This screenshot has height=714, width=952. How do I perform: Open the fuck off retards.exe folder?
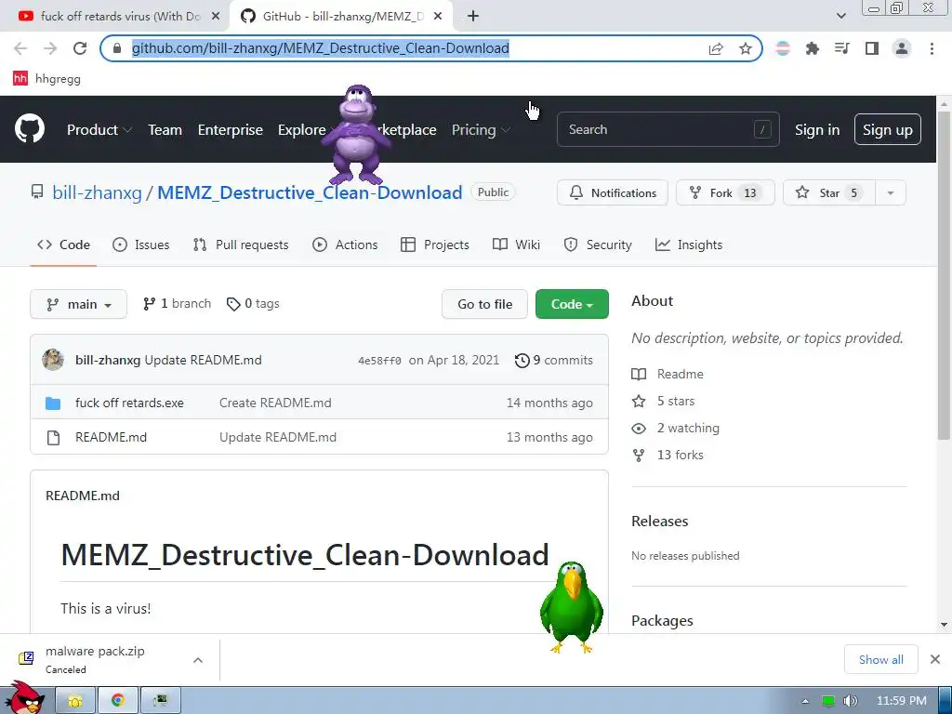(x=129, y=403)
